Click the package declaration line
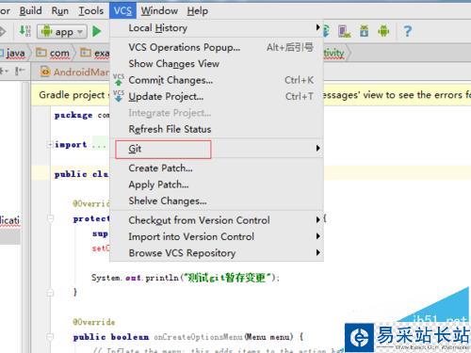This screenshot has height=353, width=471. pos(82,115)
